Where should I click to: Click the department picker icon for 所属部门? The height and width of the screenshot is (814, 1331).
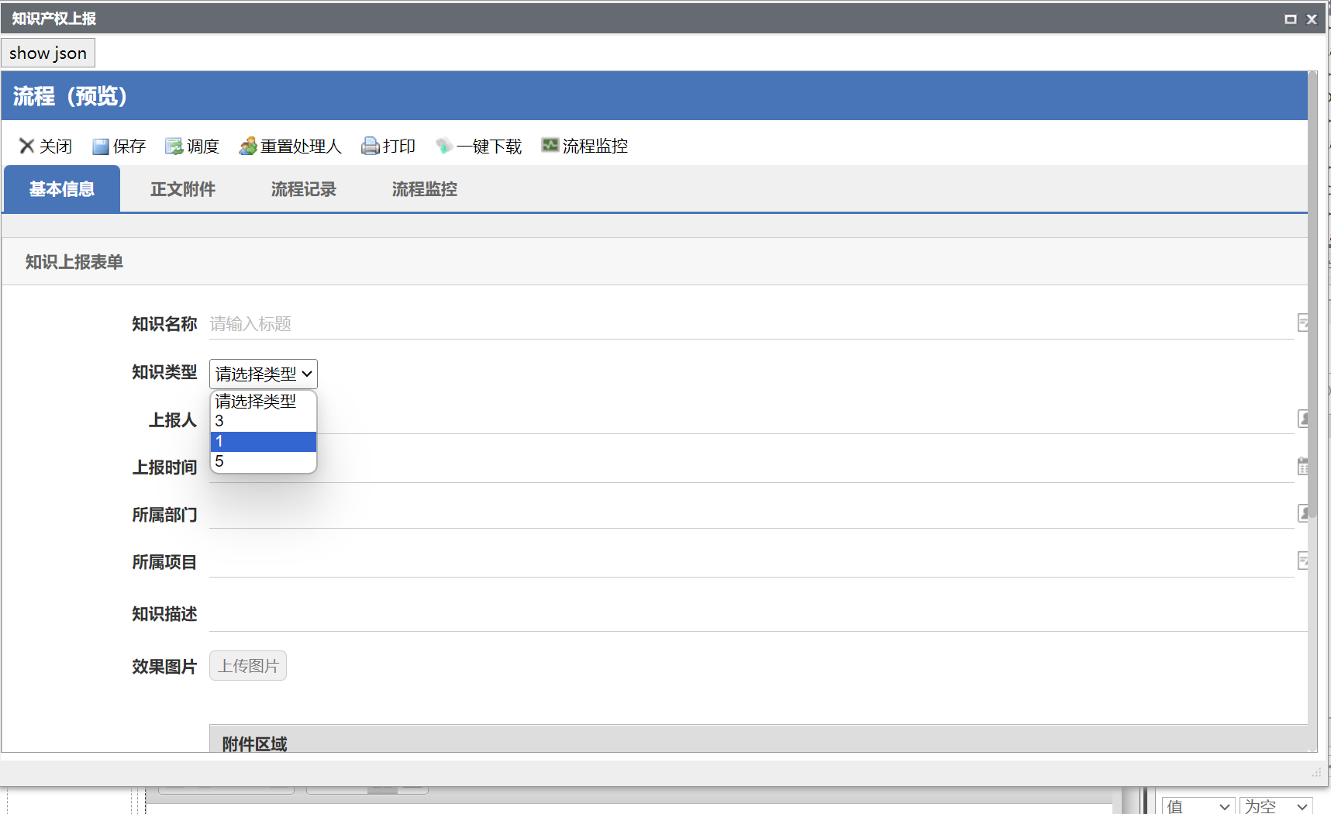1303,513
